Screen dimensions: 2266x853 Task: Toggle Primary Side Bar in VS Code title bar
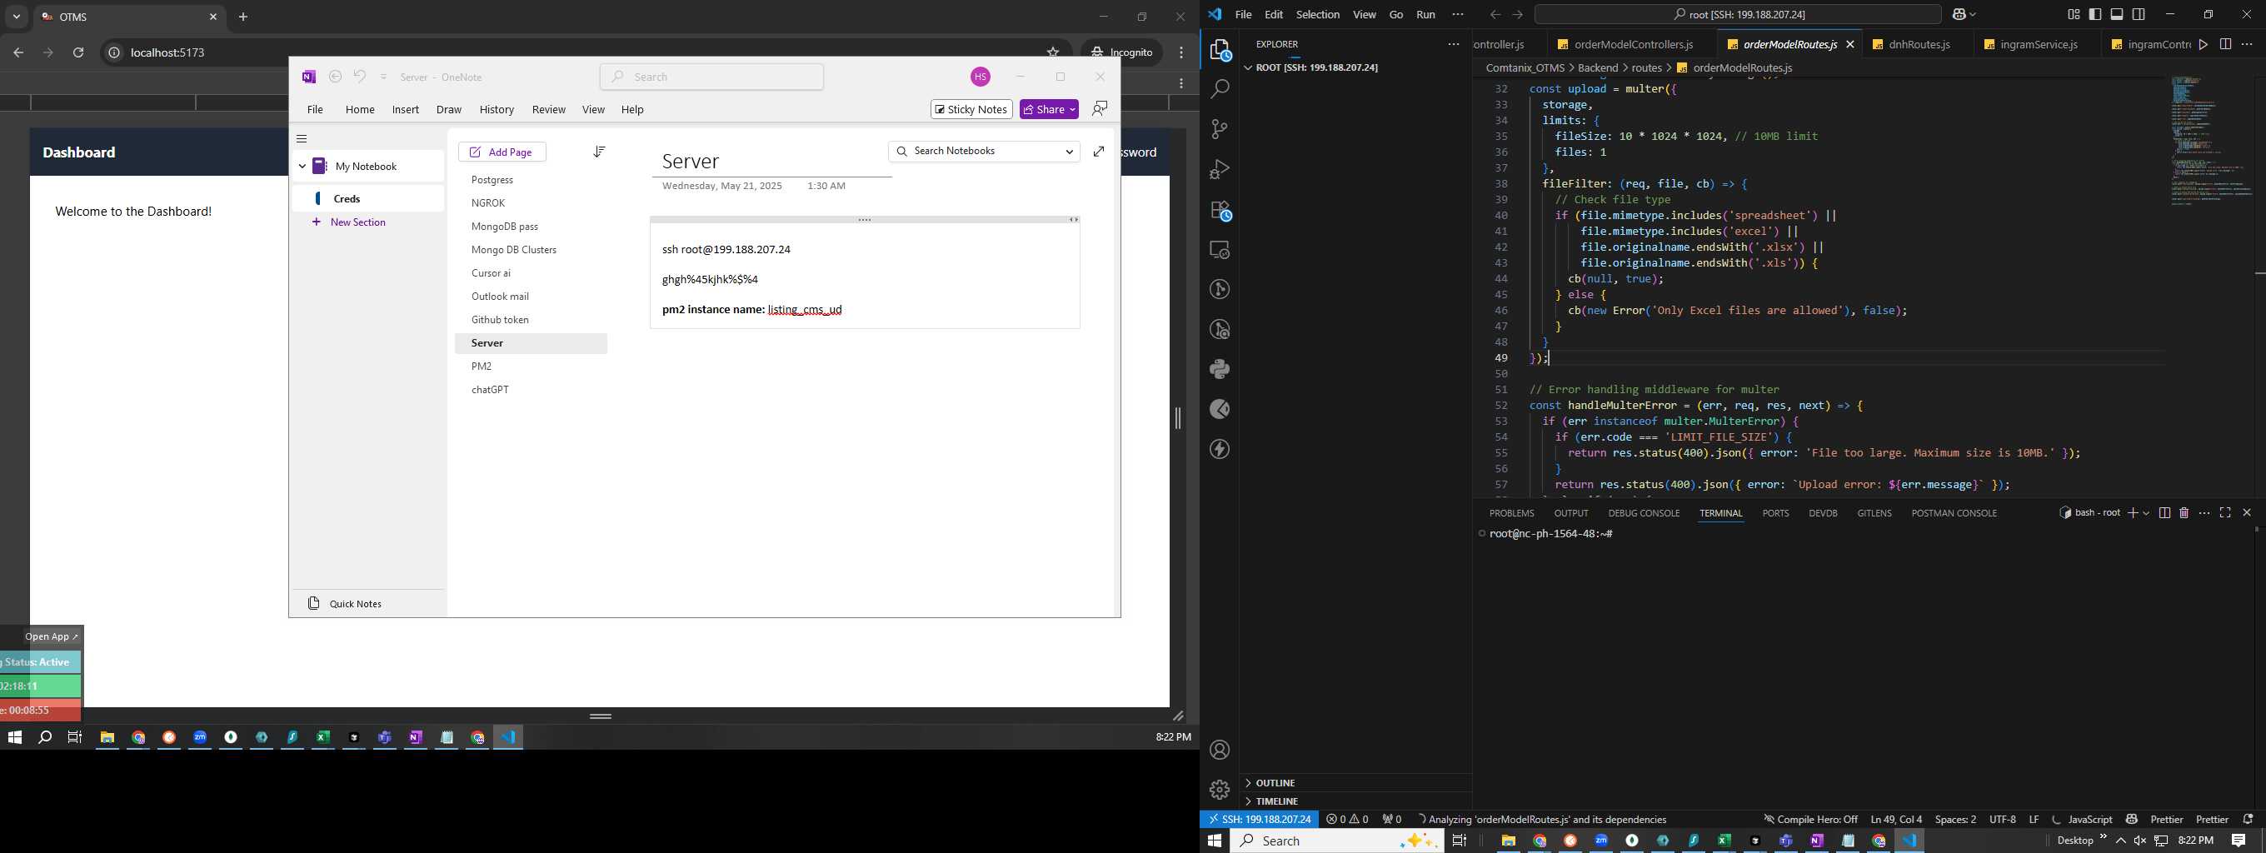pos(2095,15)
